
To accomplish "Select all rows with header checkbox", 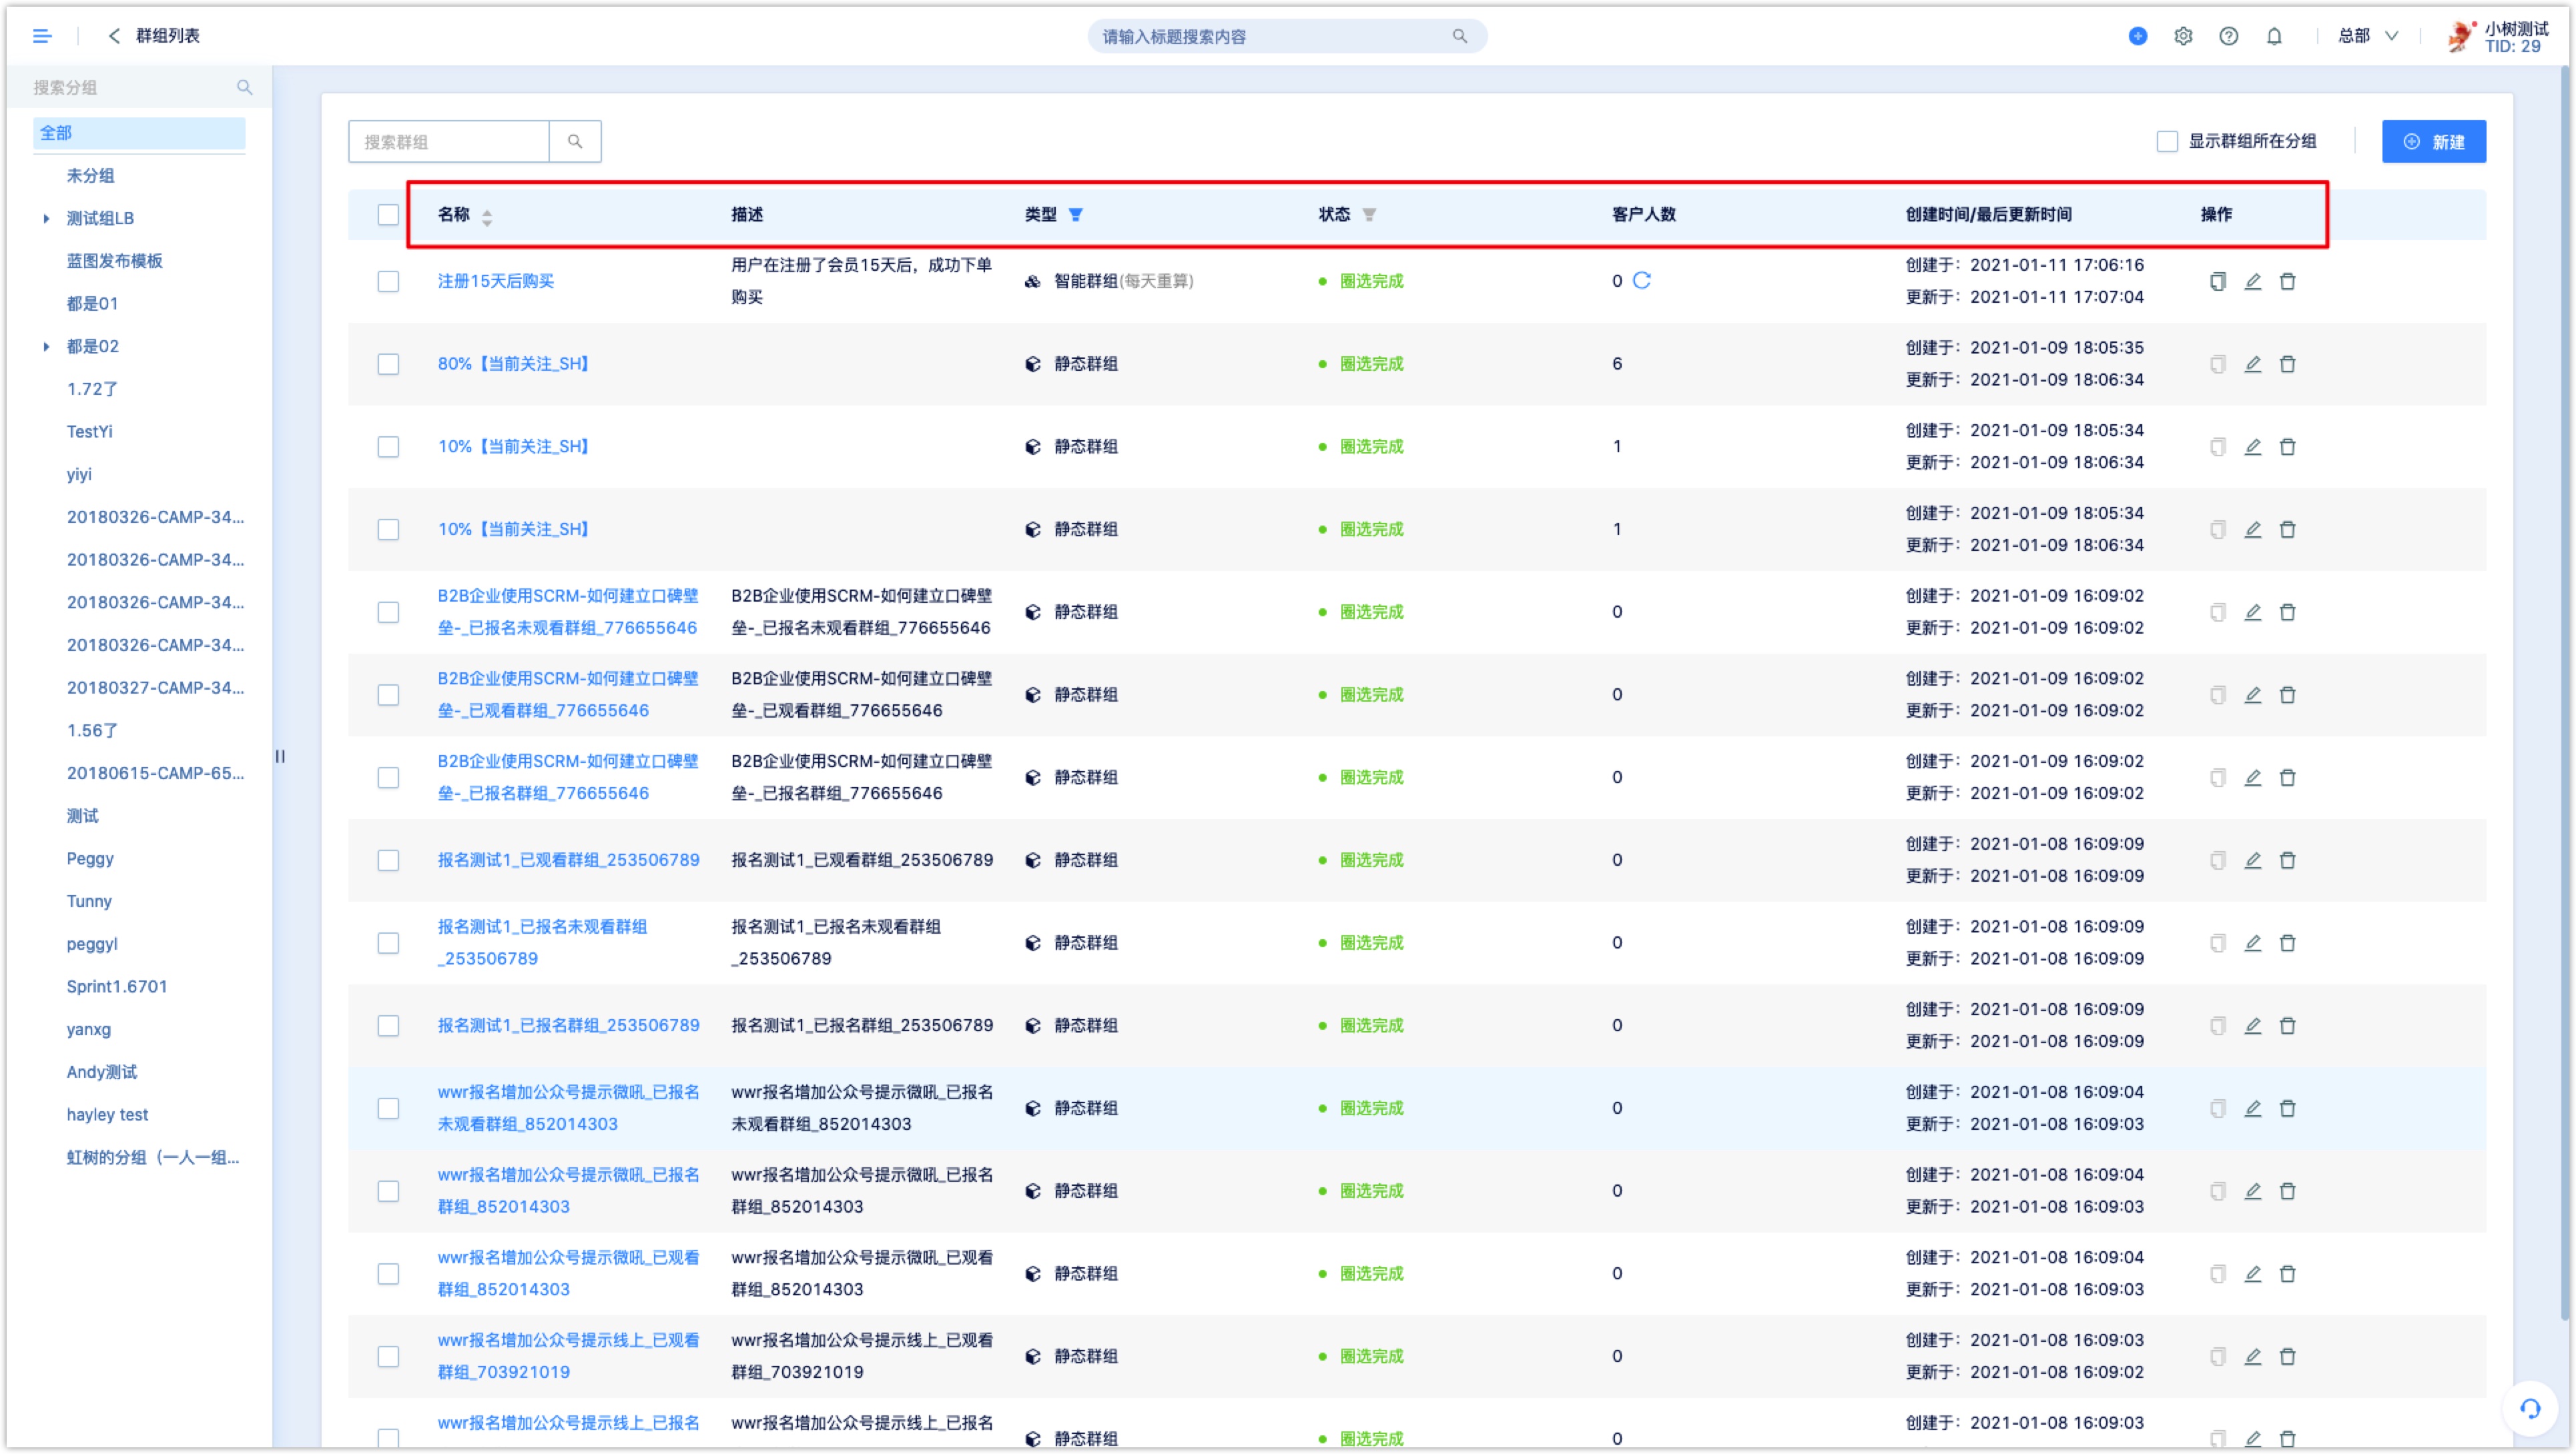I will 388,215.
